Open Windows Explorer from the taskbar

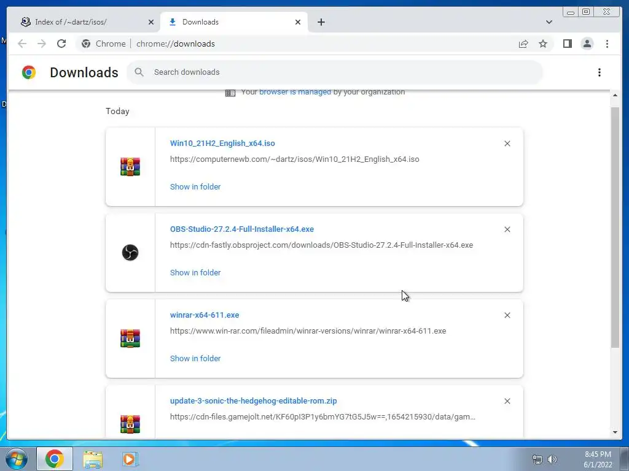click(93, 459)
